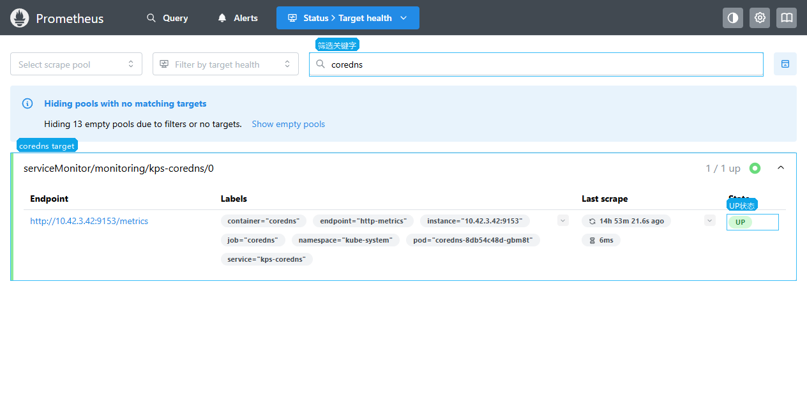Click the 14h 53m 21.6s ago badge
This screenshot has height=399, width=807.
(626, 221)
